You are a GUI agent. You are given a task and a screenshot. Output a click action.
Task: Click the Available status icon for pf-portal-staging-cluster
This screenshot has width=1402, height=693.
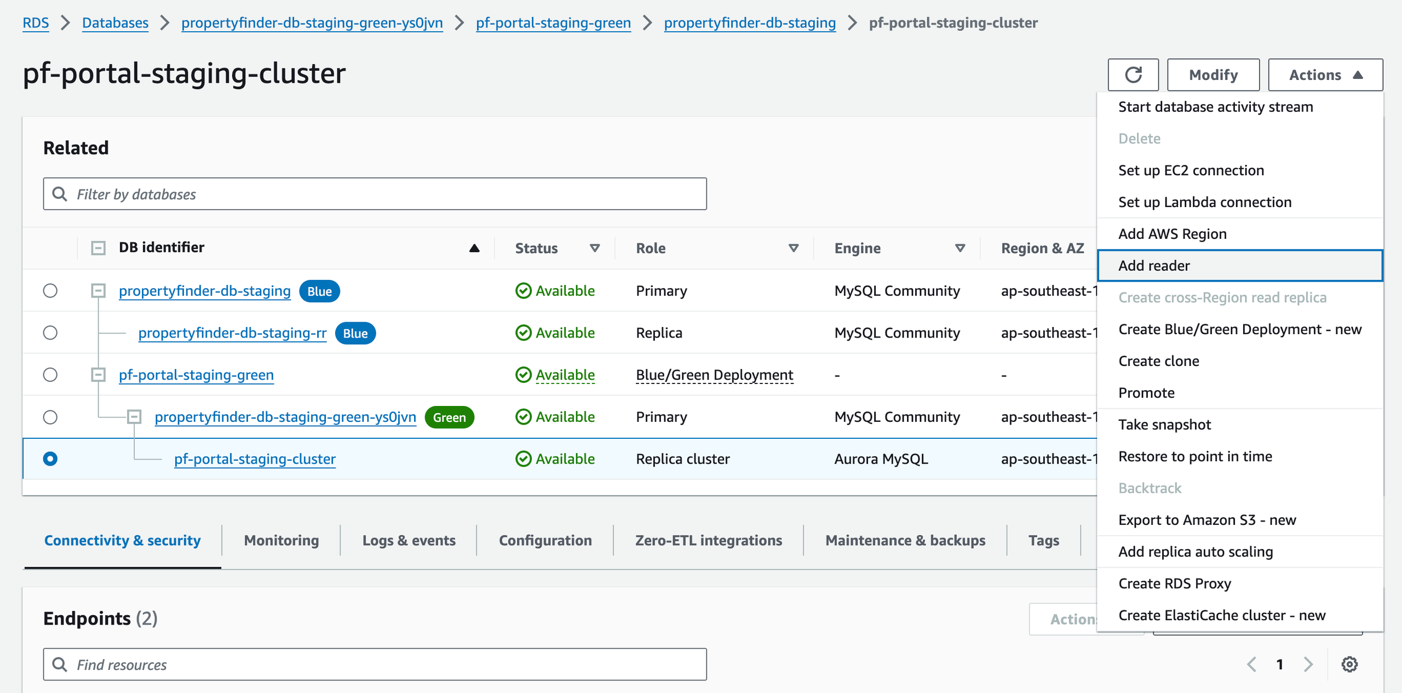pos(524,459)
